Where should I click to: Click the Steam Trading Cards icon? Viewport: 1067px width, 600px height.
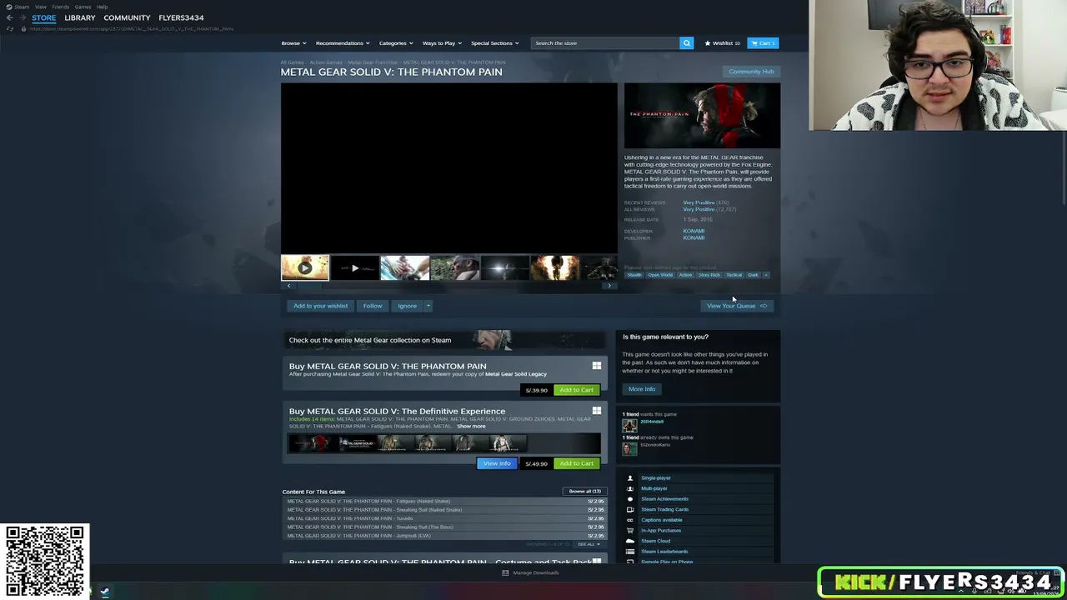(630, 509)
